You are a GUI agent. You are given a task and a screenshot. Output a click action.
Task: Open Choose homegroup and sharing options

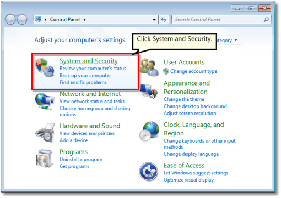pos(95,111)
